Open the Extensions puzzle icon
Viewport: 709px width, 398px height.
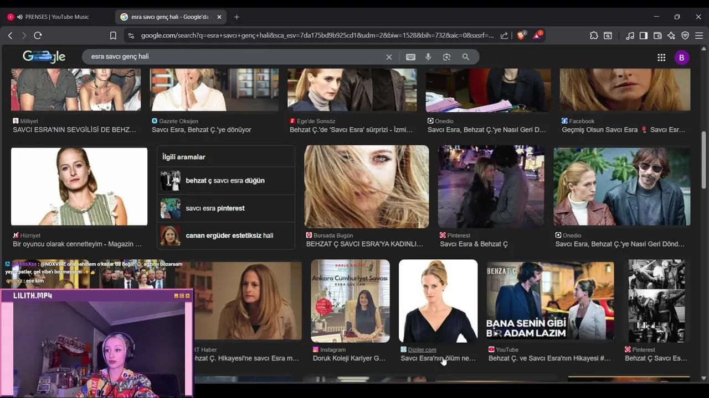[594, 35]
